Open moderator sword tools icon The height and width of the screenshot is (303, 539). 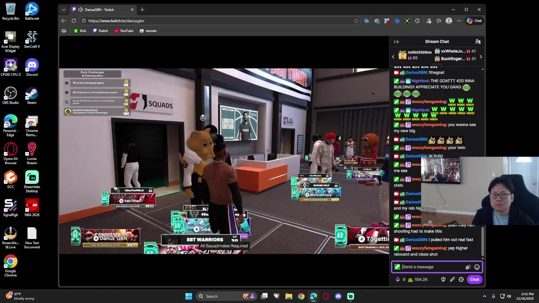point(452,279)
